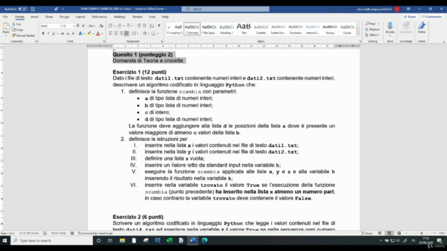
Task: Switch to the References tab
Action: point(99,17)
